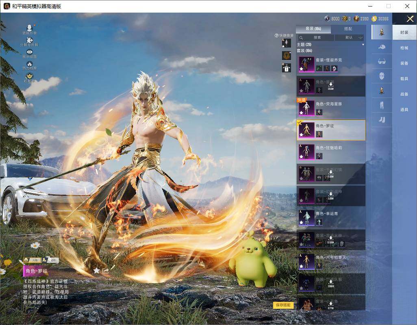Select the pants category icon
Image resolution: width=417 pixels, height=325 pixels.
tap(382, 105)
